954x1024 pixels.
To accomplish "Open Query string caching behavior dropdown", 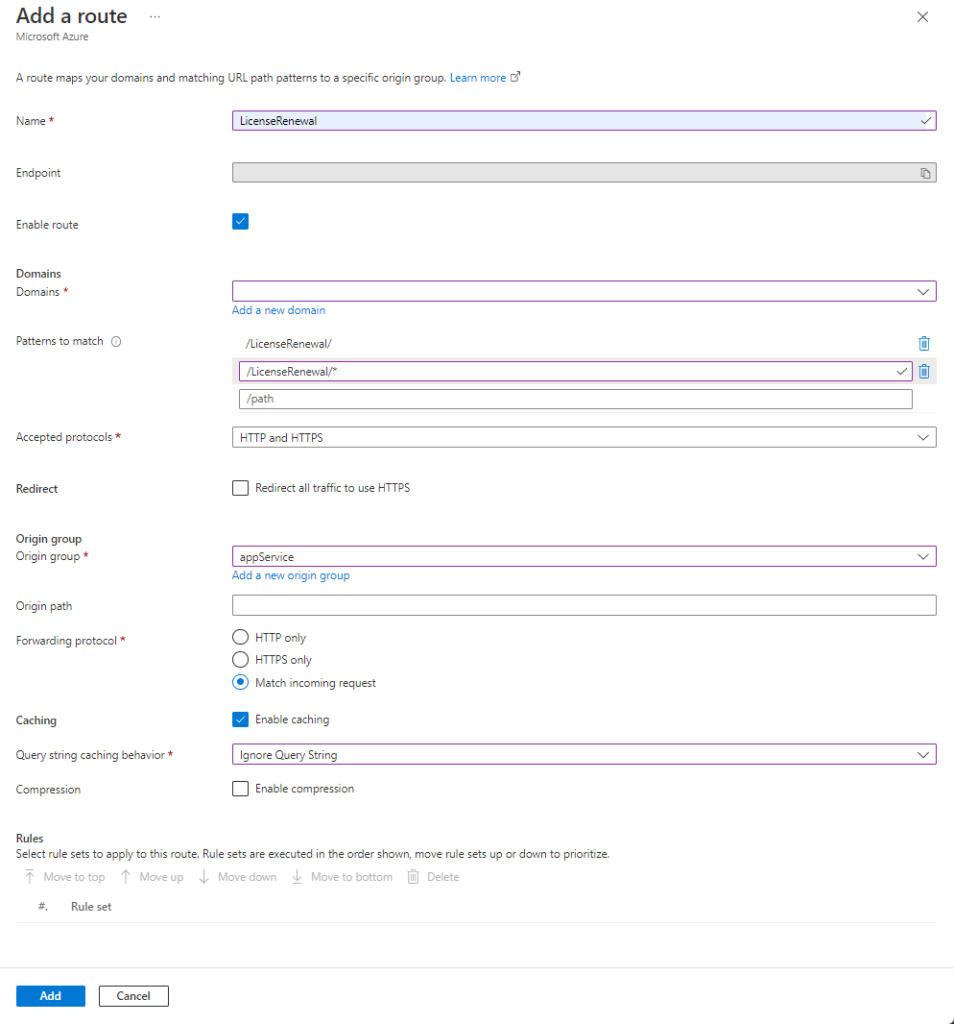I will click(584, 754).
